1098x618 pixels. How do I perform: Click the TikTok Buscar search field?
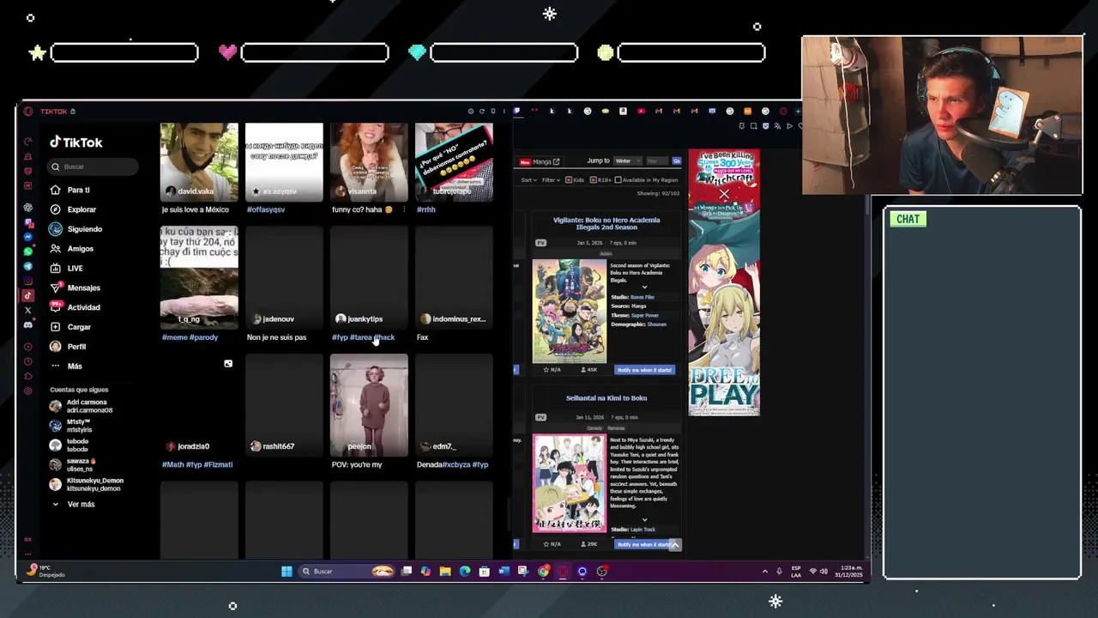(94, 167)
